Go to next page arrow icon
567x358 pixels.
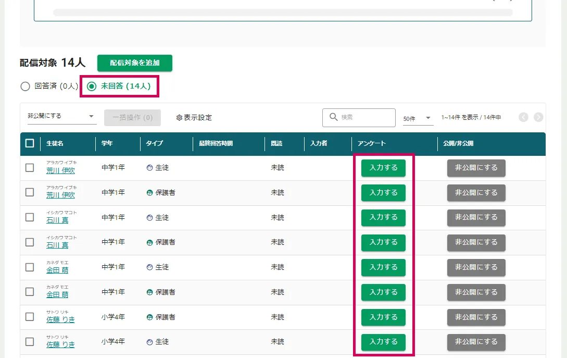click(538, 117)
